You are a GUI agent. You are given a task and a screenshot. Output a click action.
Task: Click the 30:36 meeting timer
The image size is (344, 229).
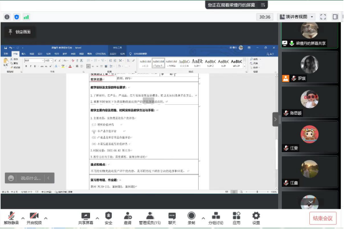click(265, 17)
